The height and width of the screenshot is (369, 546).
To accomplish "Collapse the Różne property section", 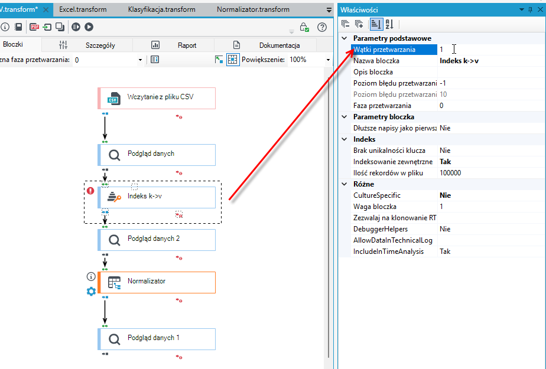I will [344, 184].
